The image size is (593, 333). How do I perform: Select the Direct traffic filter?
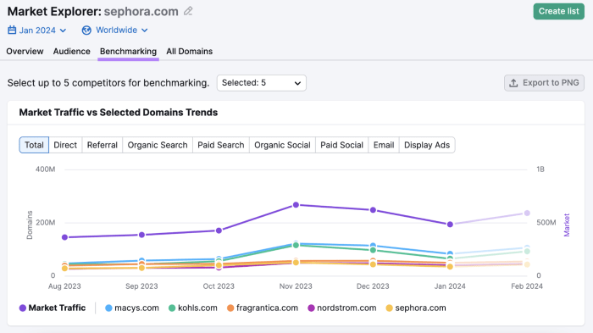(65, 145)
